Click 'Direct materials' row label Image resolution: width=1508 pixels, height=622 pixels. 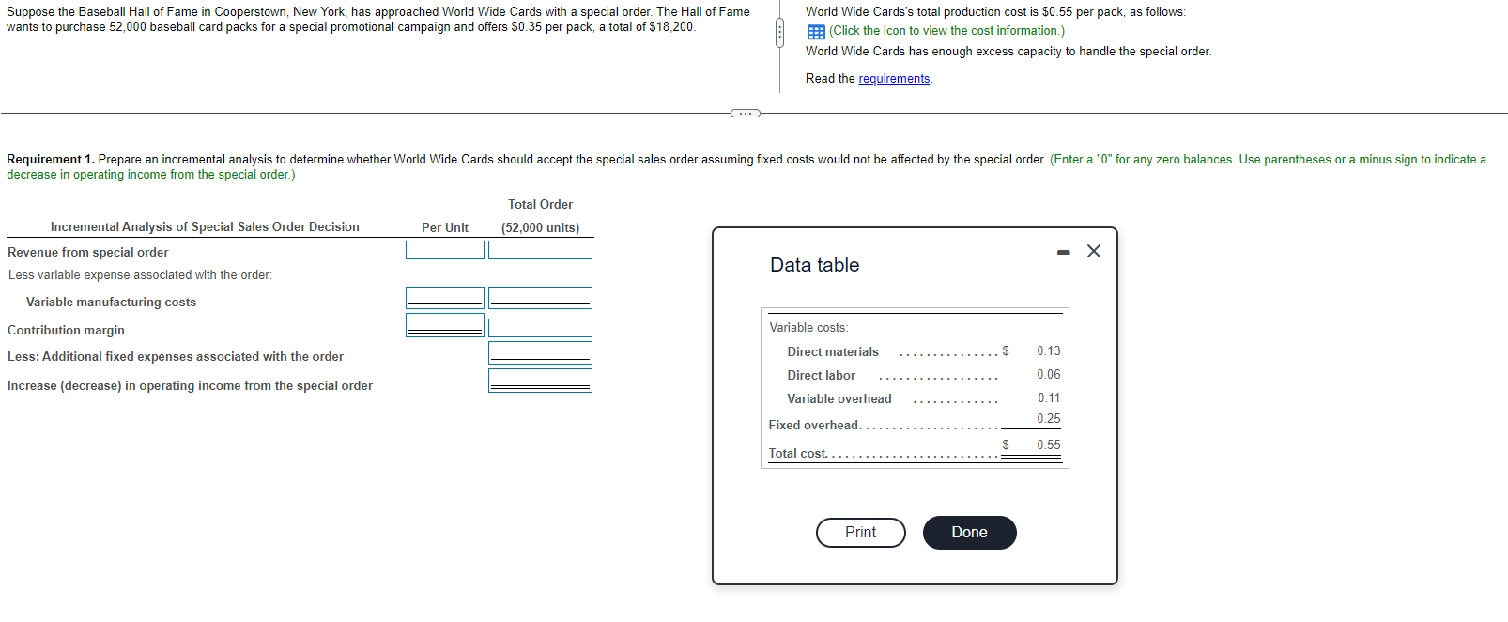833,352
